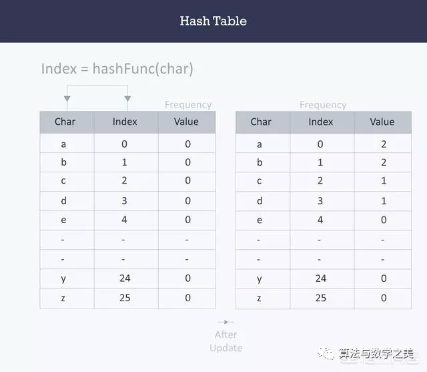Image resolution: width=427 pixels, height=372 pixels.
Task: Select the 'z' char cell in left table
Action: click(63, 298)
